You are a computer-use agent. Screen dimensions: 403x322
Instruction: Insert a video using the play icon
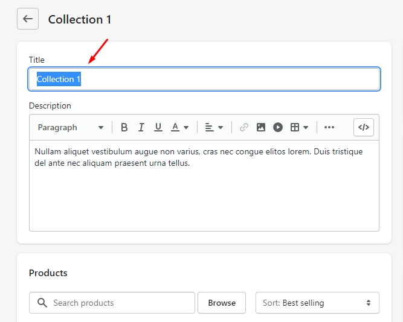coord(278,127)
